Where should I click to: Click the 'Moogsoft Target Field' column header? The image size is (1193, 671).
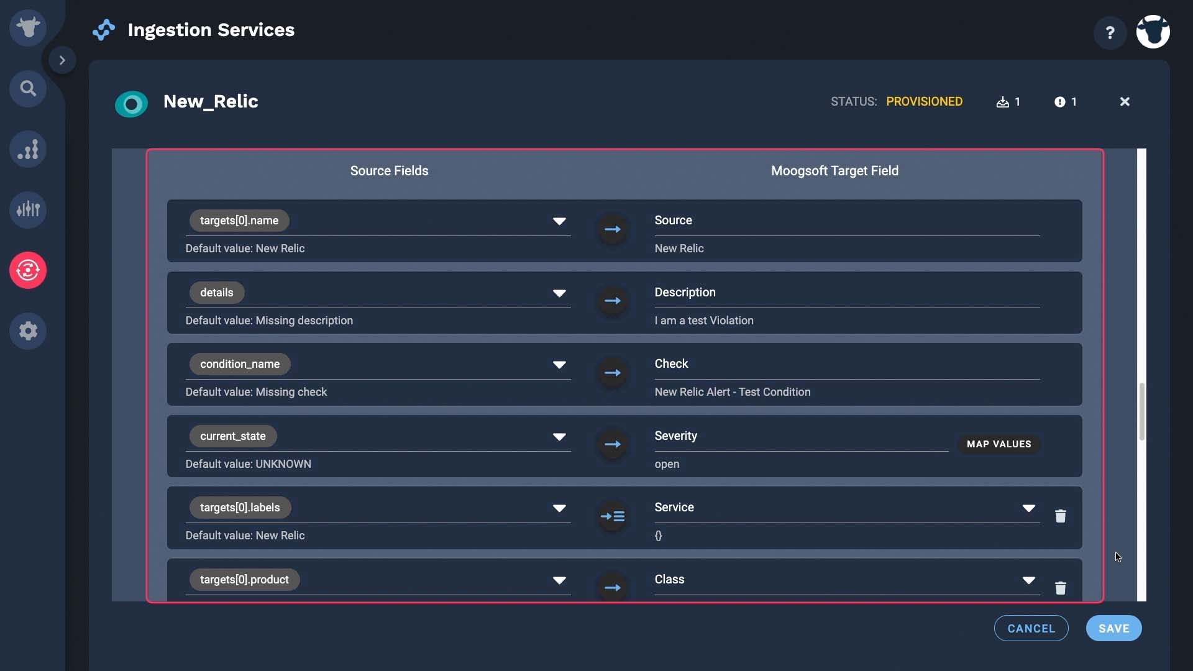coord(834,171)
